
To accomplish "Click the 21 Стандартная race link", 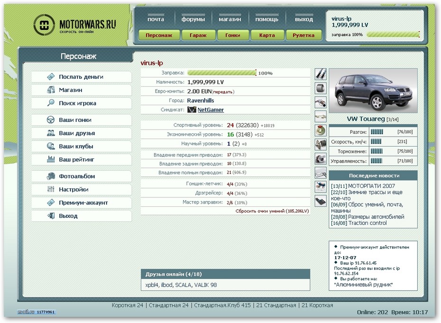I will 276,305.
